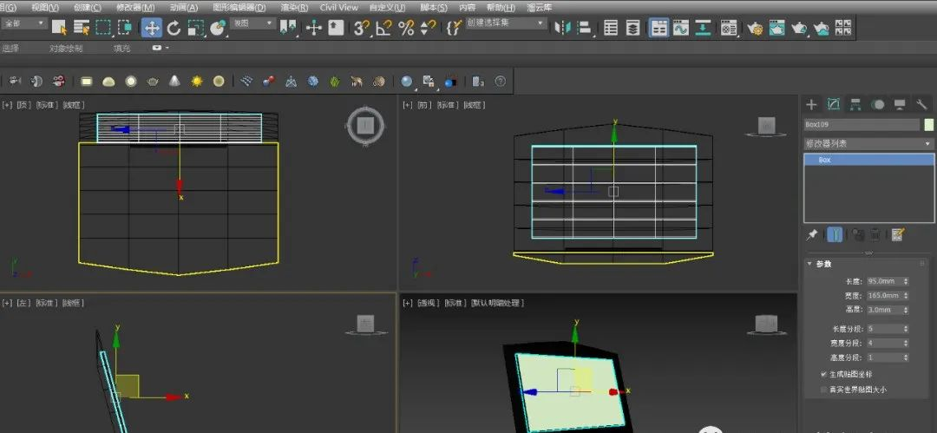Toggle the Ribbon display button
The width and height of the screenshot is (937, 433).
(659, 28)
